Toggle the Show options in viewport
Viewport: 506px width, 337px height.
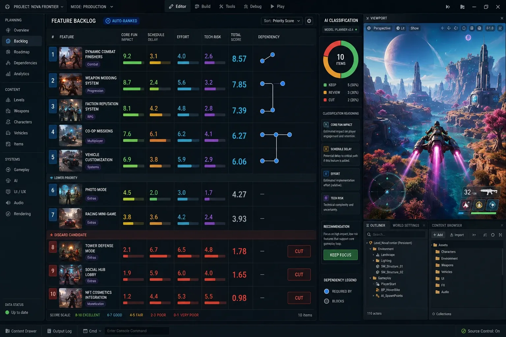[x=414, y=28]
